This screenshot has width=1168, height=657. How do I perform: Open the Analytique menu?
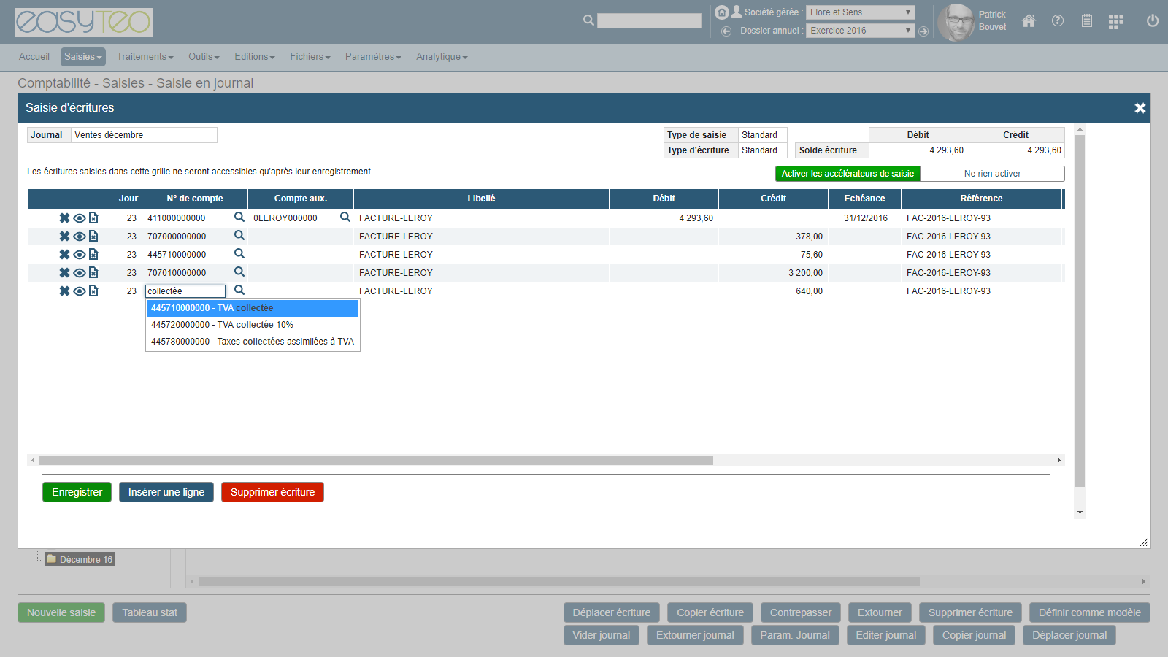441,57
